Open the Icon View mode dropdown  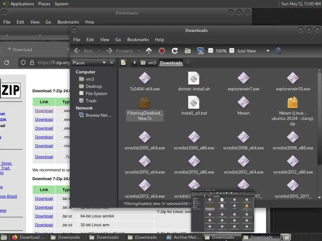[253, 51]
